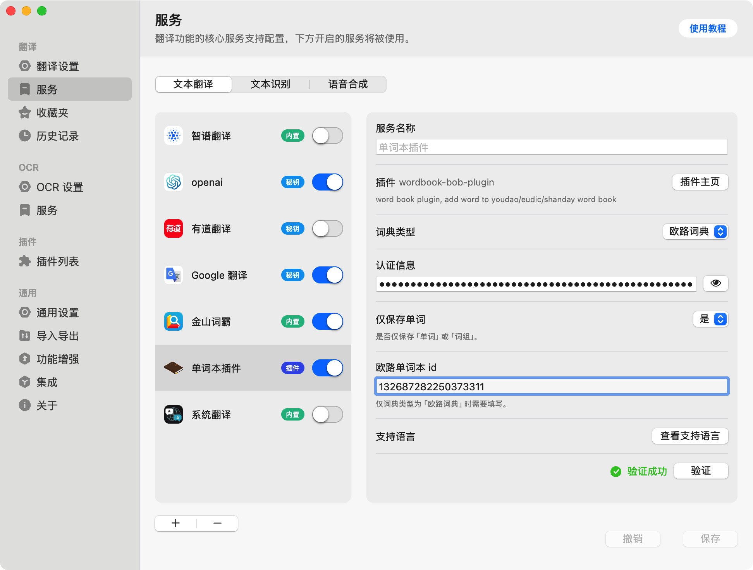
Task: Switch to the 文本识别 tab
Action: pos(270,84)
